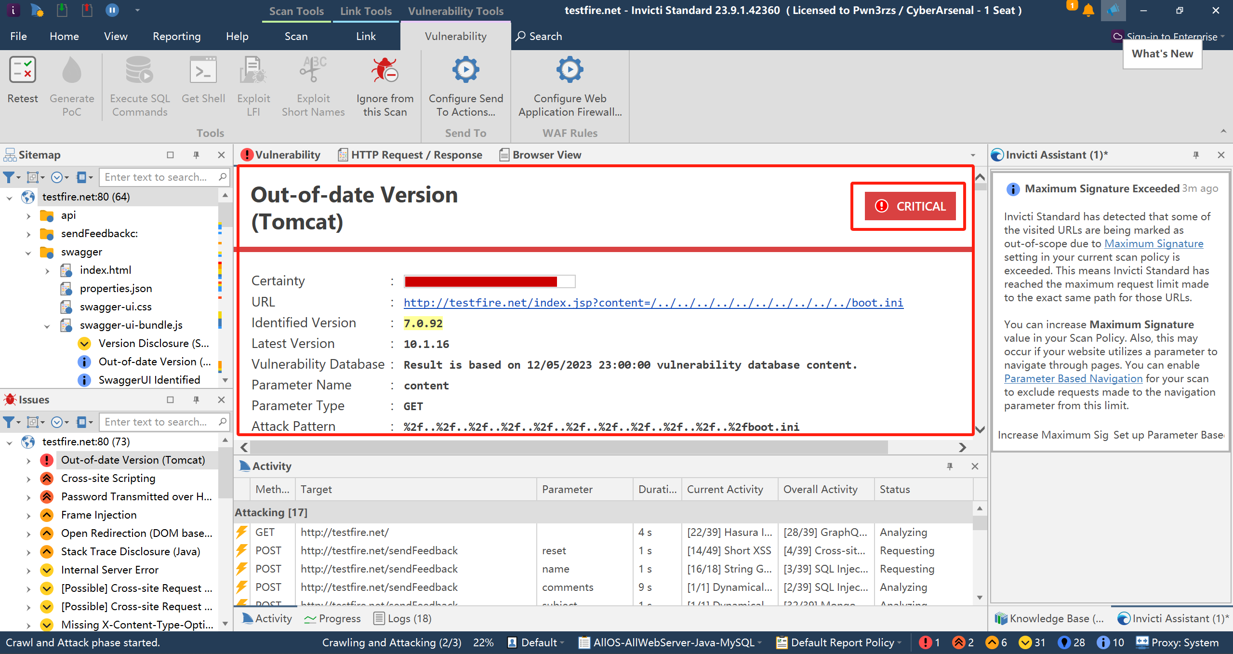The height and width of the screenshot is (654, 1233).
Task: Switch to Browser View tab
Action: pyautogui.click(x=541, y=155)
